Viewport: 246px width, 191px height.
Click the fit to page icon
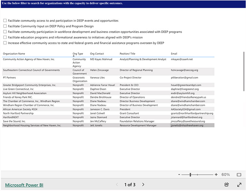pyautogui.click(x=239, y=175)
